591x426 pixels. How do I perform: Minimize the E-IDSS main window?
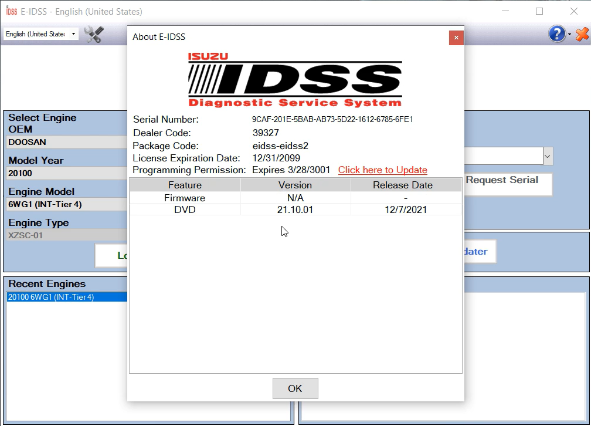[505, 11]
